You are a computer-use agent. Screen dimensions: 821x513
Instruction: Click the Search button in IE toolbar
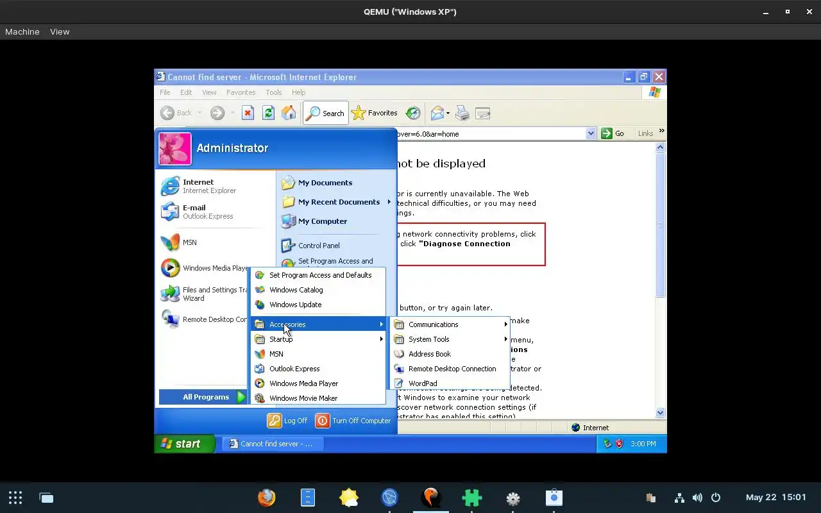(x=326, y=114)
